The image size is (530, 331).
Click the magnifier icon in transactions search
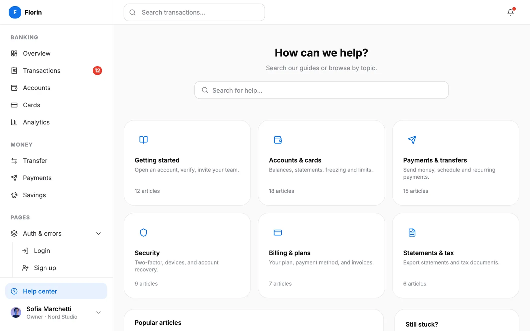pos(132,12)
